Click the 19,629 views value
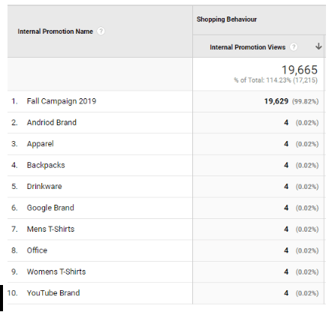This screenshot has height=312, width=332. coord(276,101)
